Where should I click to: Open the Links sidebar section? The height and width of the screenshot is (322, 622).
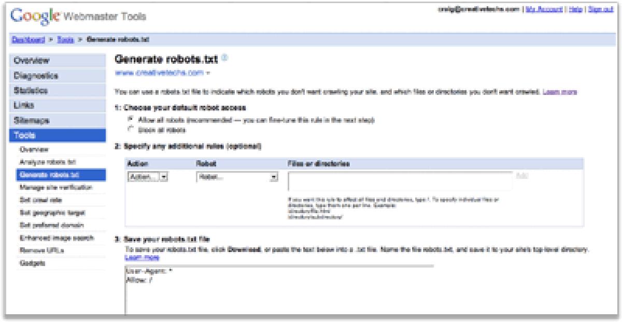[x=57, y=105]
